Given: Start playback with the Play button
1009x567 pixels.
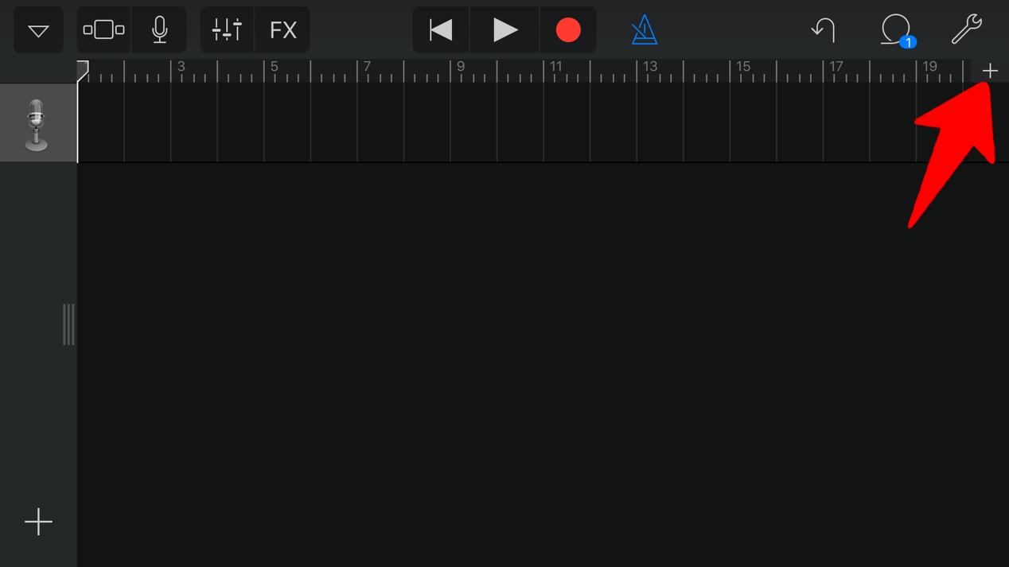Looking at the screenshot, I should 505,30.
